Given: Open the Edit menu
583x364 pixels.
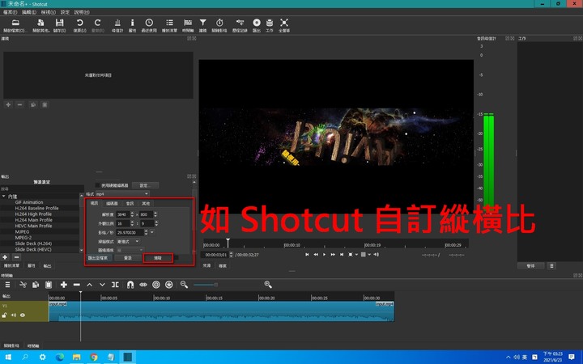Looking at the screenshot, I should coord(29,12).
